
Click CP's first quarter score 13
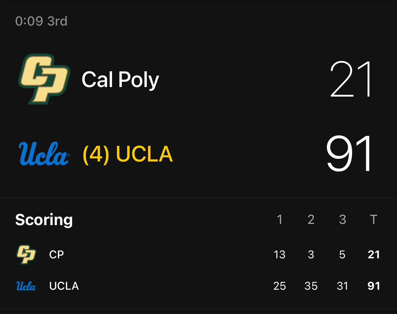pyautogui.click(x=279, y=255)
